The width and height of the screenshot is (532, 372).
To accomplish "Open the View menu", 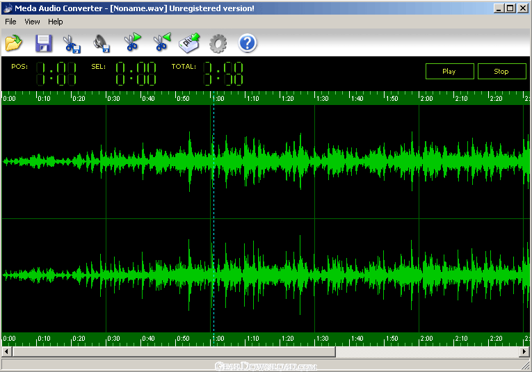I will point(32,22).
